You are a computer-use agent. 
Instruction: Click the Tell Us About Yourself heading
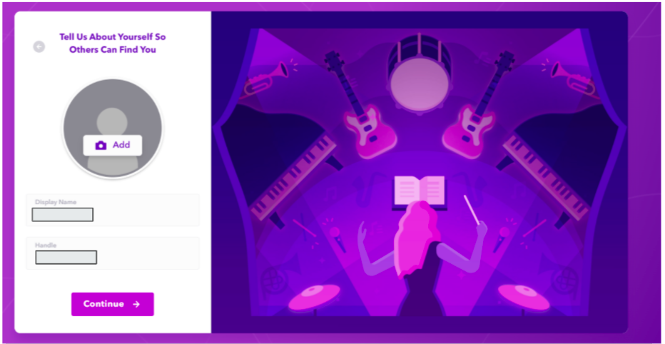(x=113, y=44)
